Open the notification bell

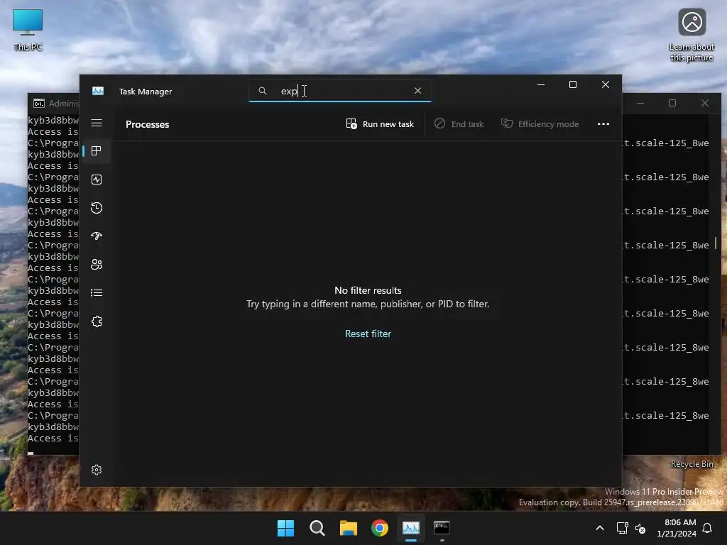(x=708, y=528)
